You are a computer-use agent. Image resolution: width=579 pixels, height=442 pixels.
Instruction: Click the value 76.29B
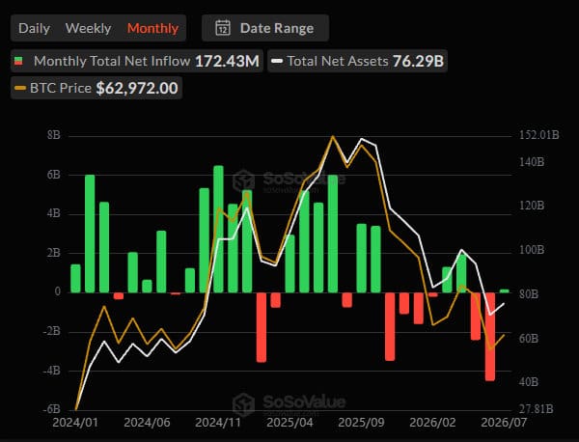tap(418, 62)
